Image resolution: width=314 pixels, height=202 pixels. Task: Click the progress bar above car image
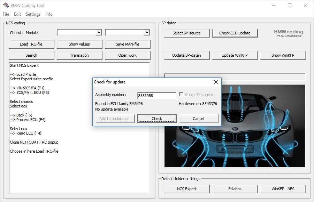pos(235,77)
